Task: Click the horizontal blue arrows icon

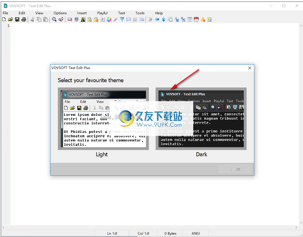Action: [157, 19]
